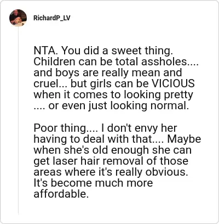
Task: Click the line 'when she's old enough she can'
Action: (x=113, y=150)
